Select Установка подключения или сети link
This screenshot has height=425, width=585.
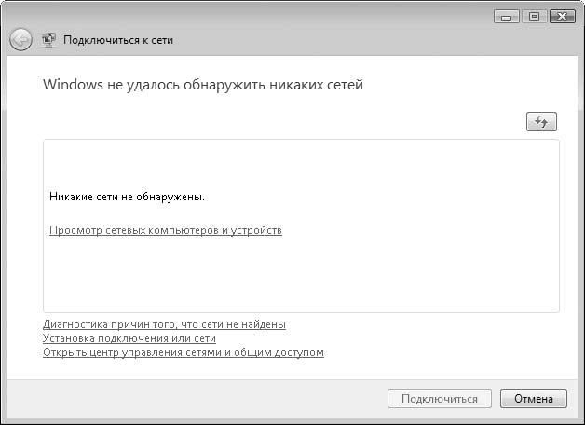coord(129,338)
